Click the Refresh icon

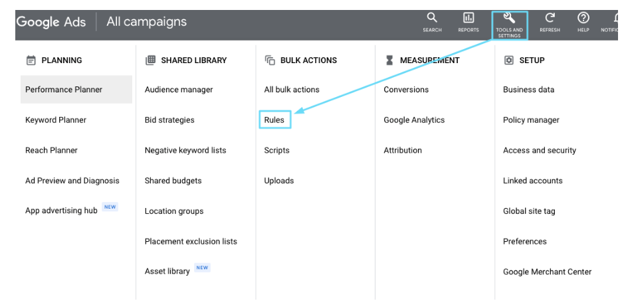point(550,18)
